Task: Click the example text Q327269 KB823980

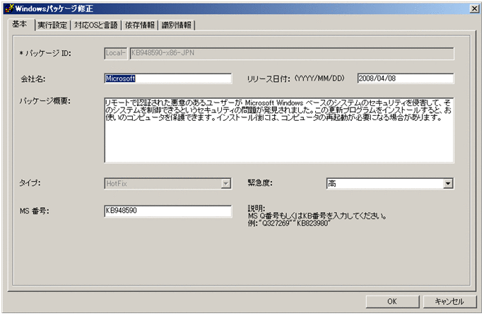Action: pos(289,223)
